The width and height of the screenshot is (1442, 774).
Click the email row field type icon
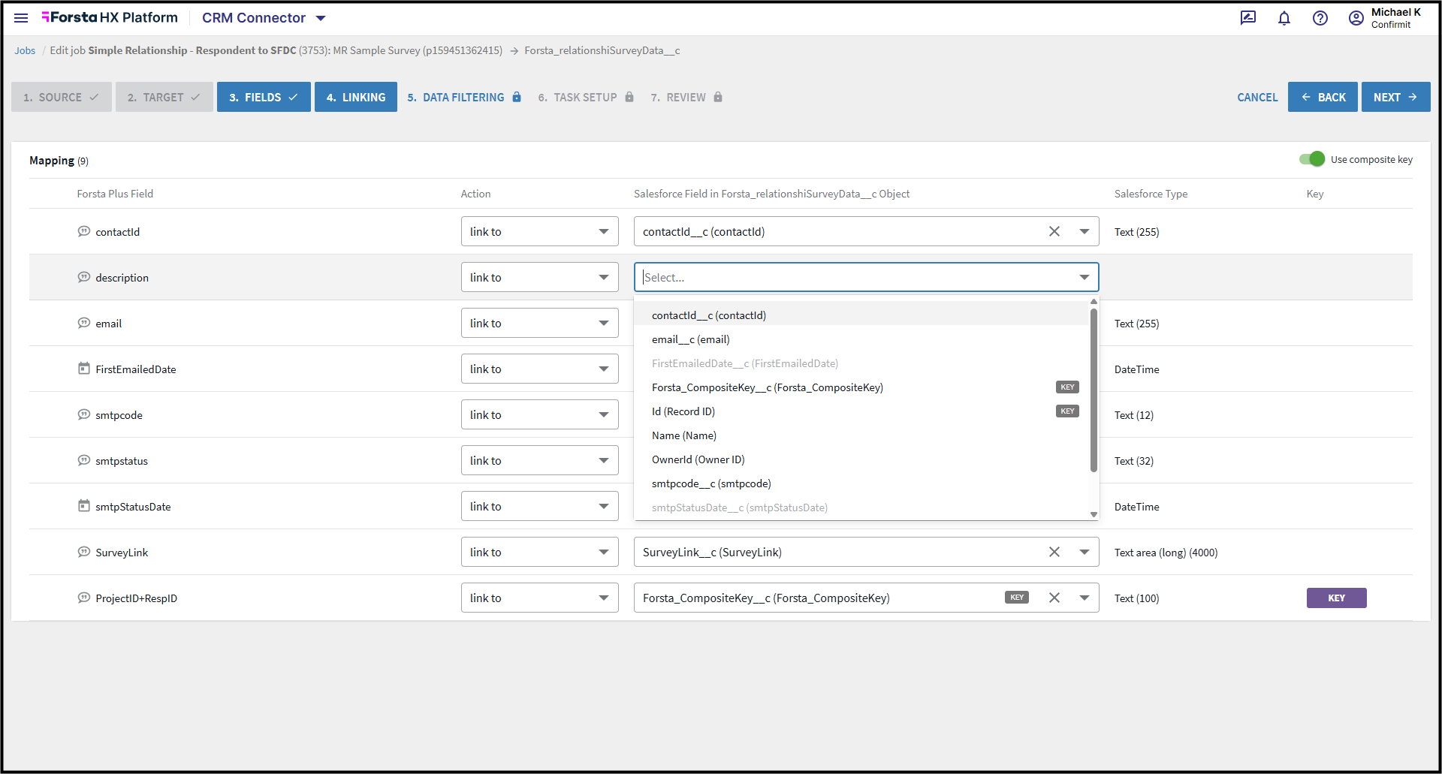pos(84,323)
